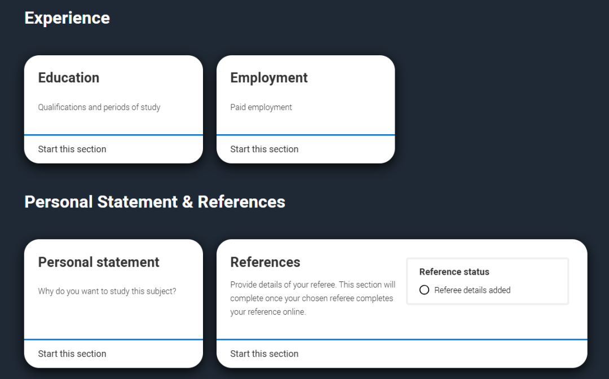
Task: Select the Referee details added radio circle
Action: click(425, 290)
